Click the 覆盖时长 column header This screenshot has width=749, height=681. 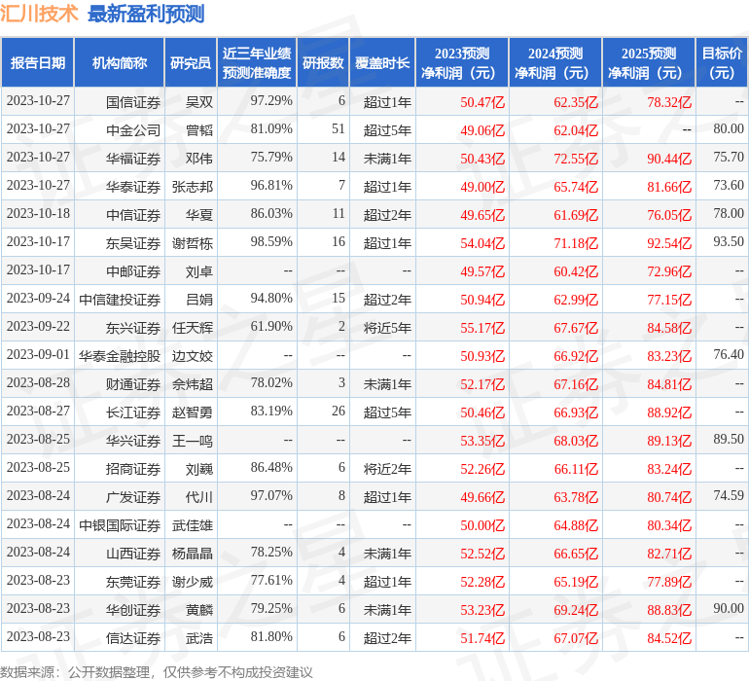(382, 62)
